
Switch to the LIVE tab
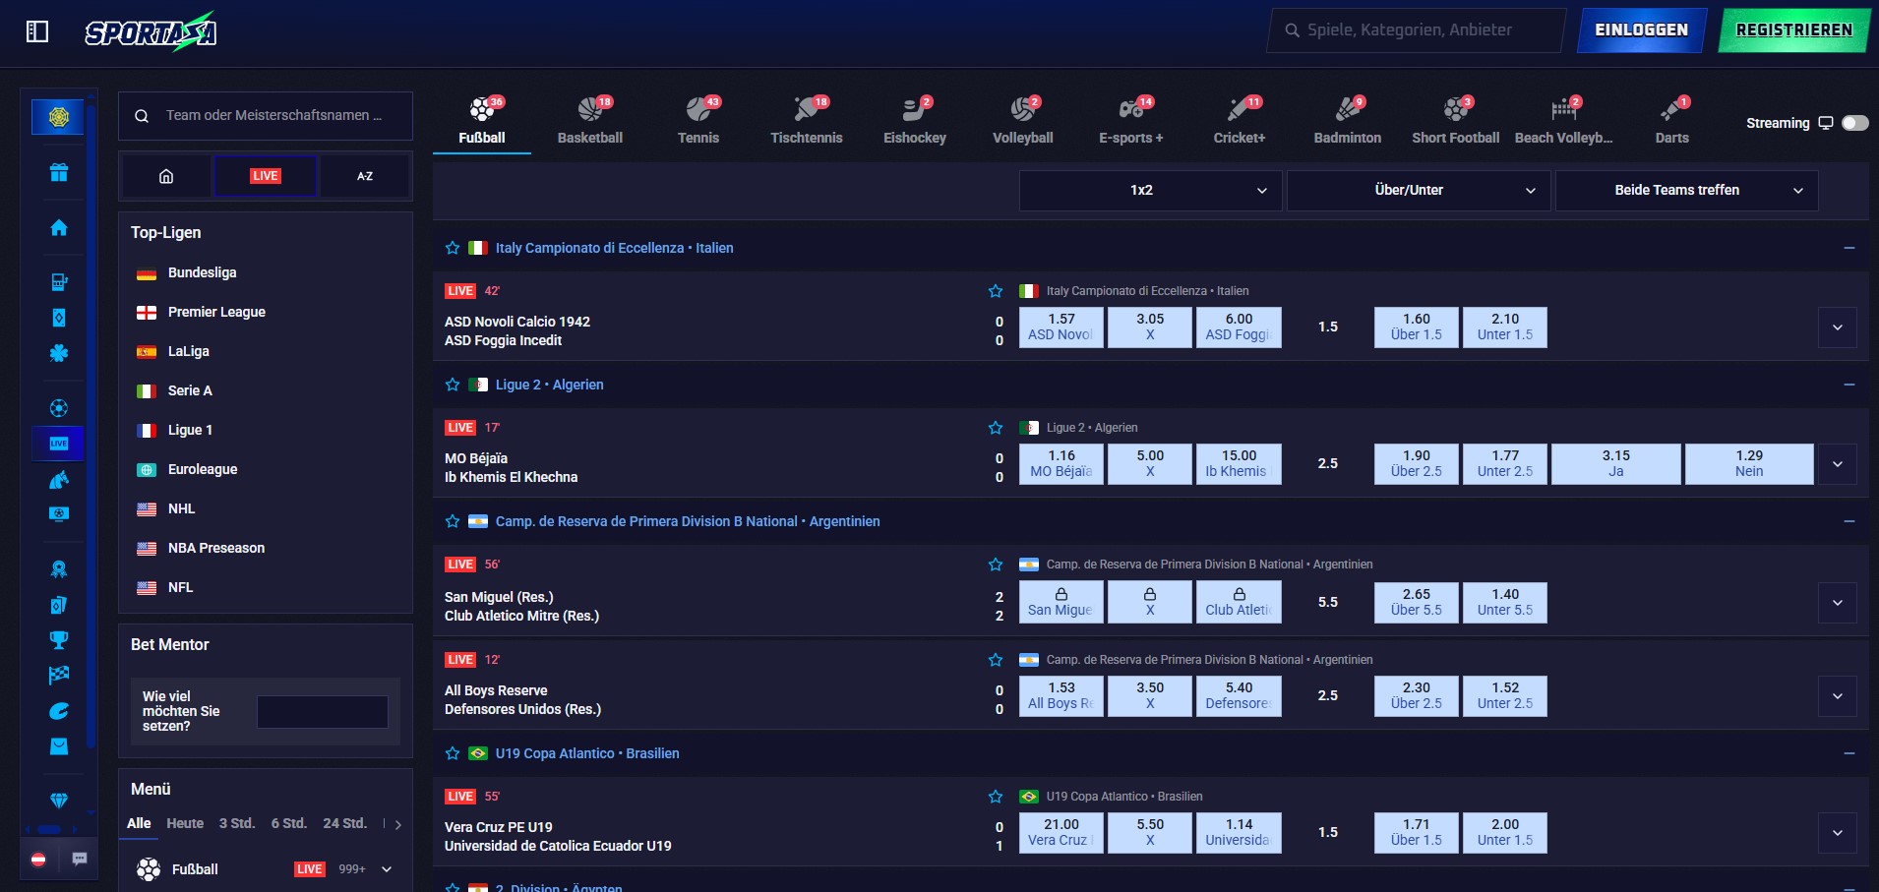pos(265,175)
